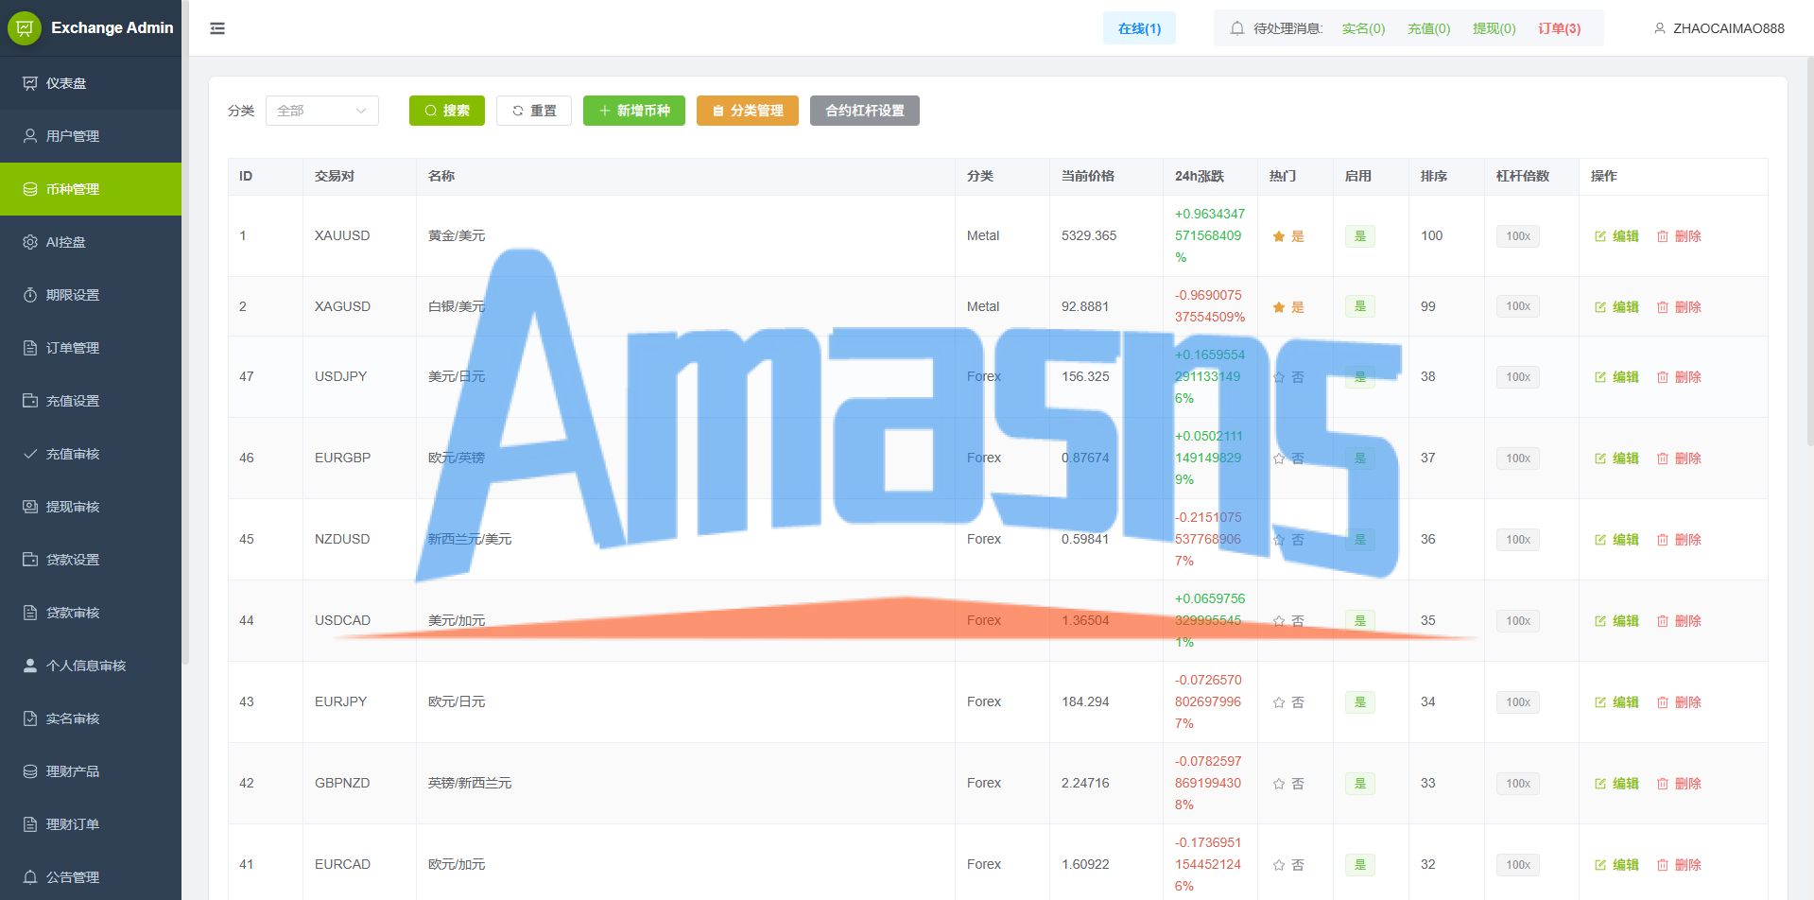Viewport: 1814px width, 900px height.
Task: Go to 充值审核 in the sidebar
Action: (x=91, y=454)
